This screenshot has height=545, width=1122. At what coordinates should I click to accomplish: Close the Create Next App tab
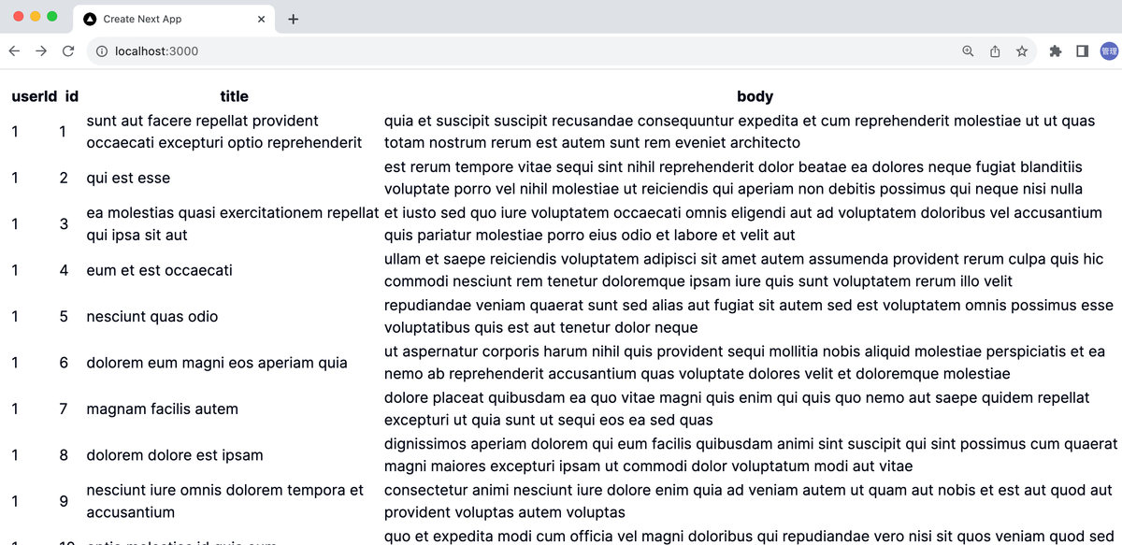pyautogui.click(x=261, y=19)
